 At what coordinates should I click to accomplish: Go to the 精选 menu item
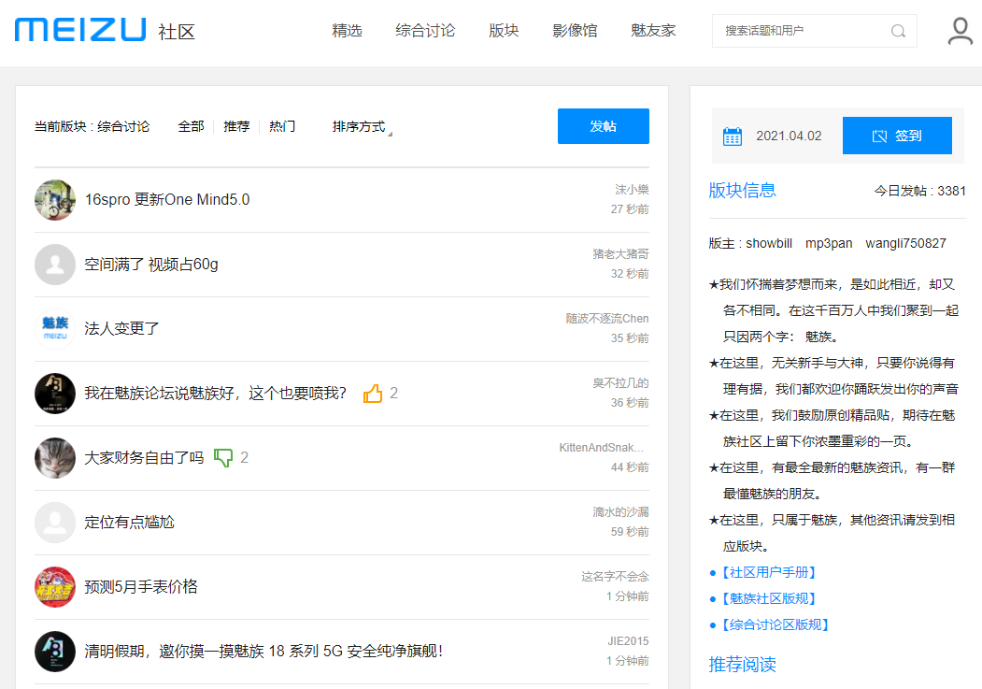(x=348, y=30)
